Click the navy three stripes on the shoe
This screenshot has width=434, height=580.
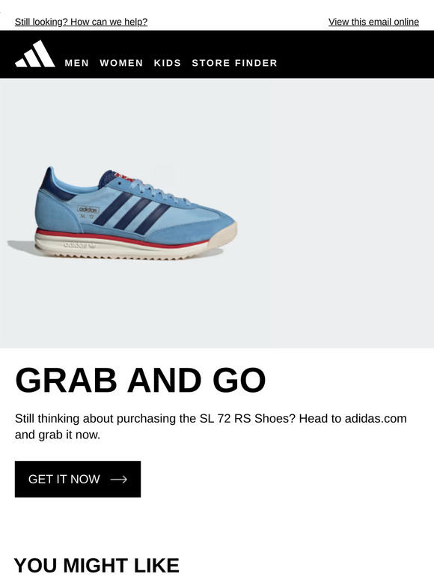[x=131, y=213]
